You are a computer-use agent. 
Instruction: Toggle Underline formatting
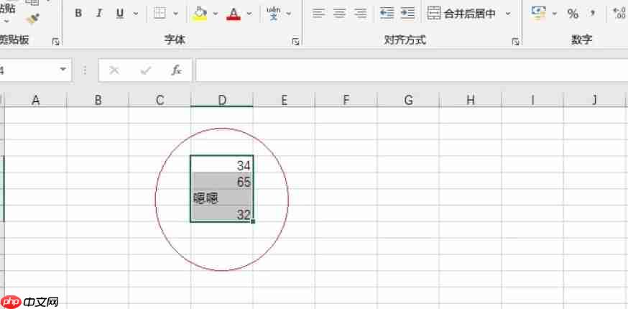pos(120,14)
